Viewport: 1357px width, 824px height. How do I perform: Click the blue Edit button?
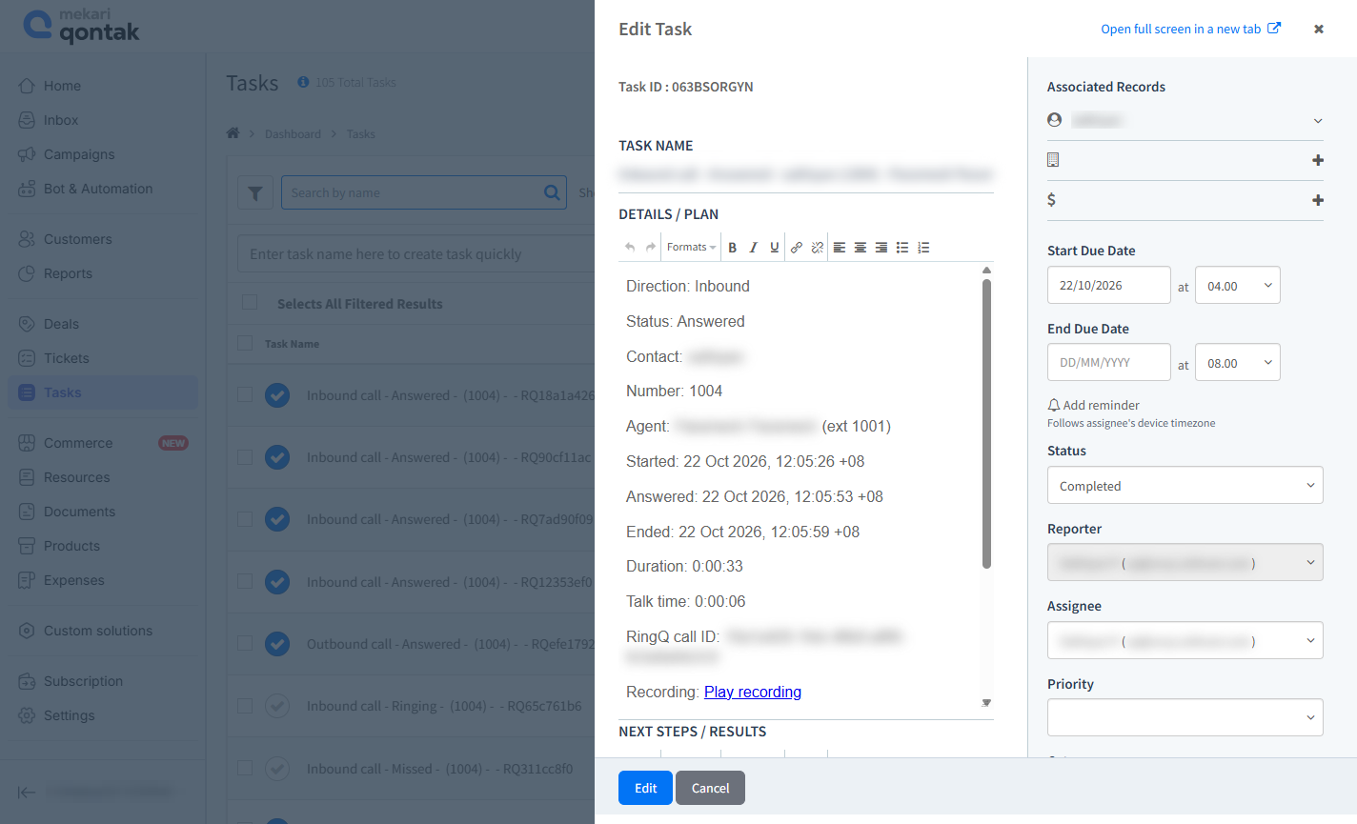(x=645, y=788)
